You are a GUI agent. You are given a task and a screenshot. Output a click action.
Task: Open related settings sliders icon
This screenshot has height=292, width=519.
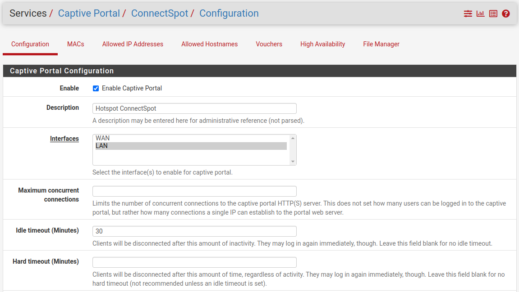tap(468, 13)
